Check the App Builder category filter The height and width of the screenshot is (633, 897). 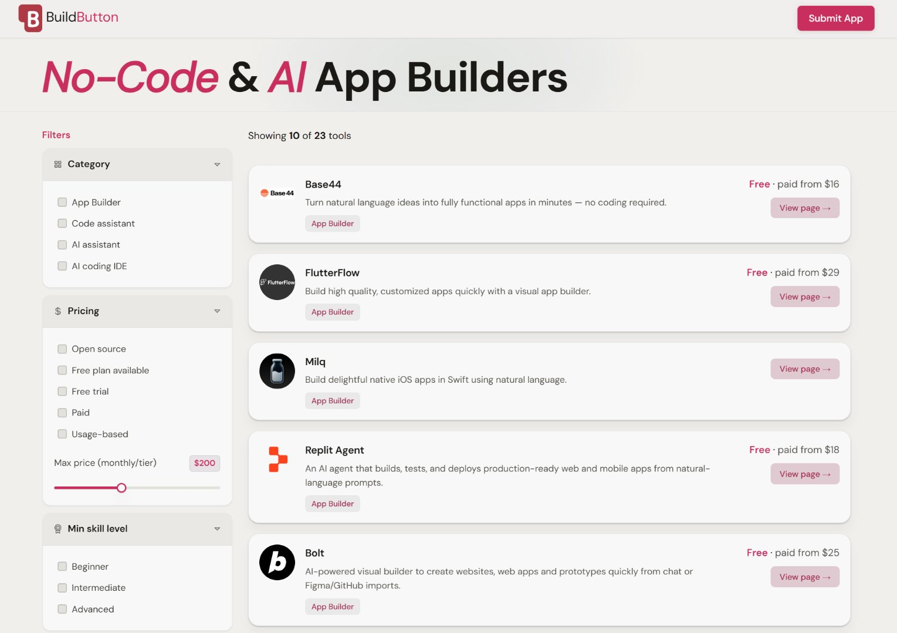point(62,202)
